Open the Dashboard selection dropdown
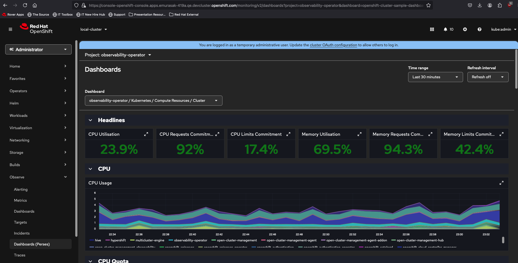This screenshot has height=263, width=518. 154,100
